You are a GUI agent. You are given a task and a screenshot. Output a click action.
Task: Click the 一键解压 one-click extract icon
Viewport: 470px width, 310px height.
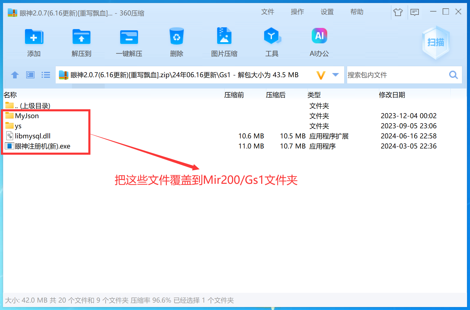129,37
